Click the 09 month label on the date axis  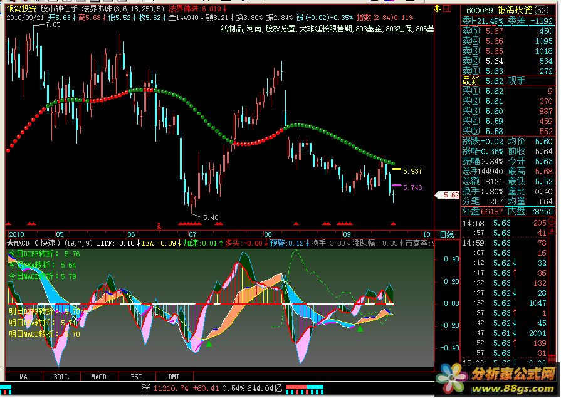point(347,234)
